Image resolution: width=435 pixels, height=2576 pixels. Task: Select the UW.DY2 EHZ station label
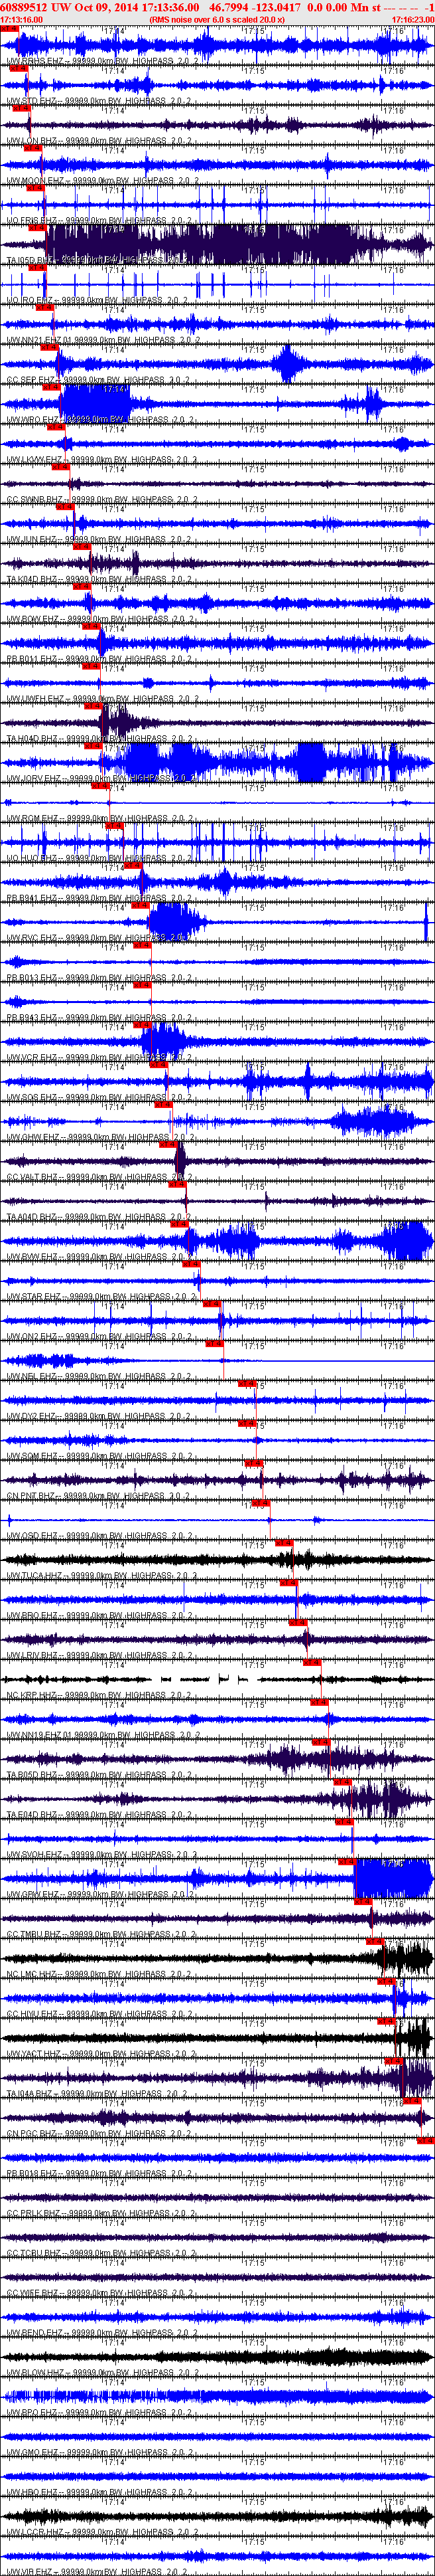[99, 1417]
